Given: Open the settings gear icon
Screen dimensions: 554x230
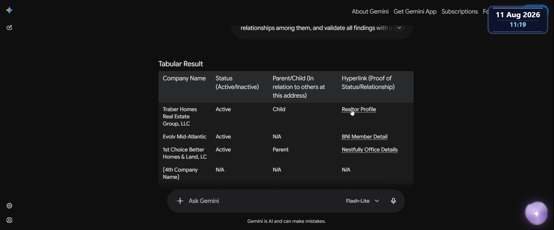Looking at the screenshot, I should (10, 206).
